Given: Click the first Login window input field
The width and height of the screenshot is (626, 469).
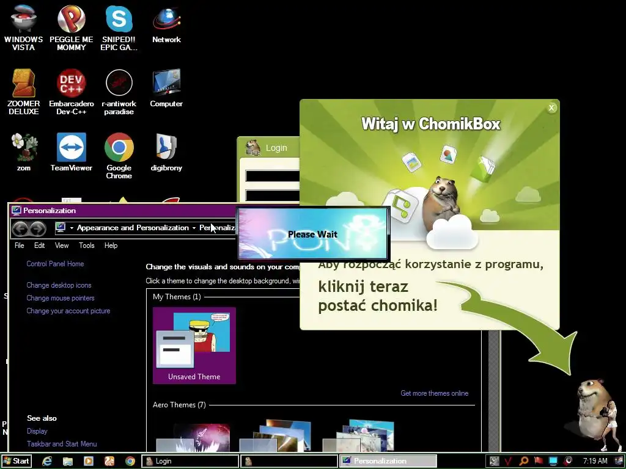Looking at the screenshot, I should point(272,176).
